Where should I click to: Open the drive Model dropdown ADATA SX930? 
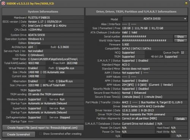155,19
